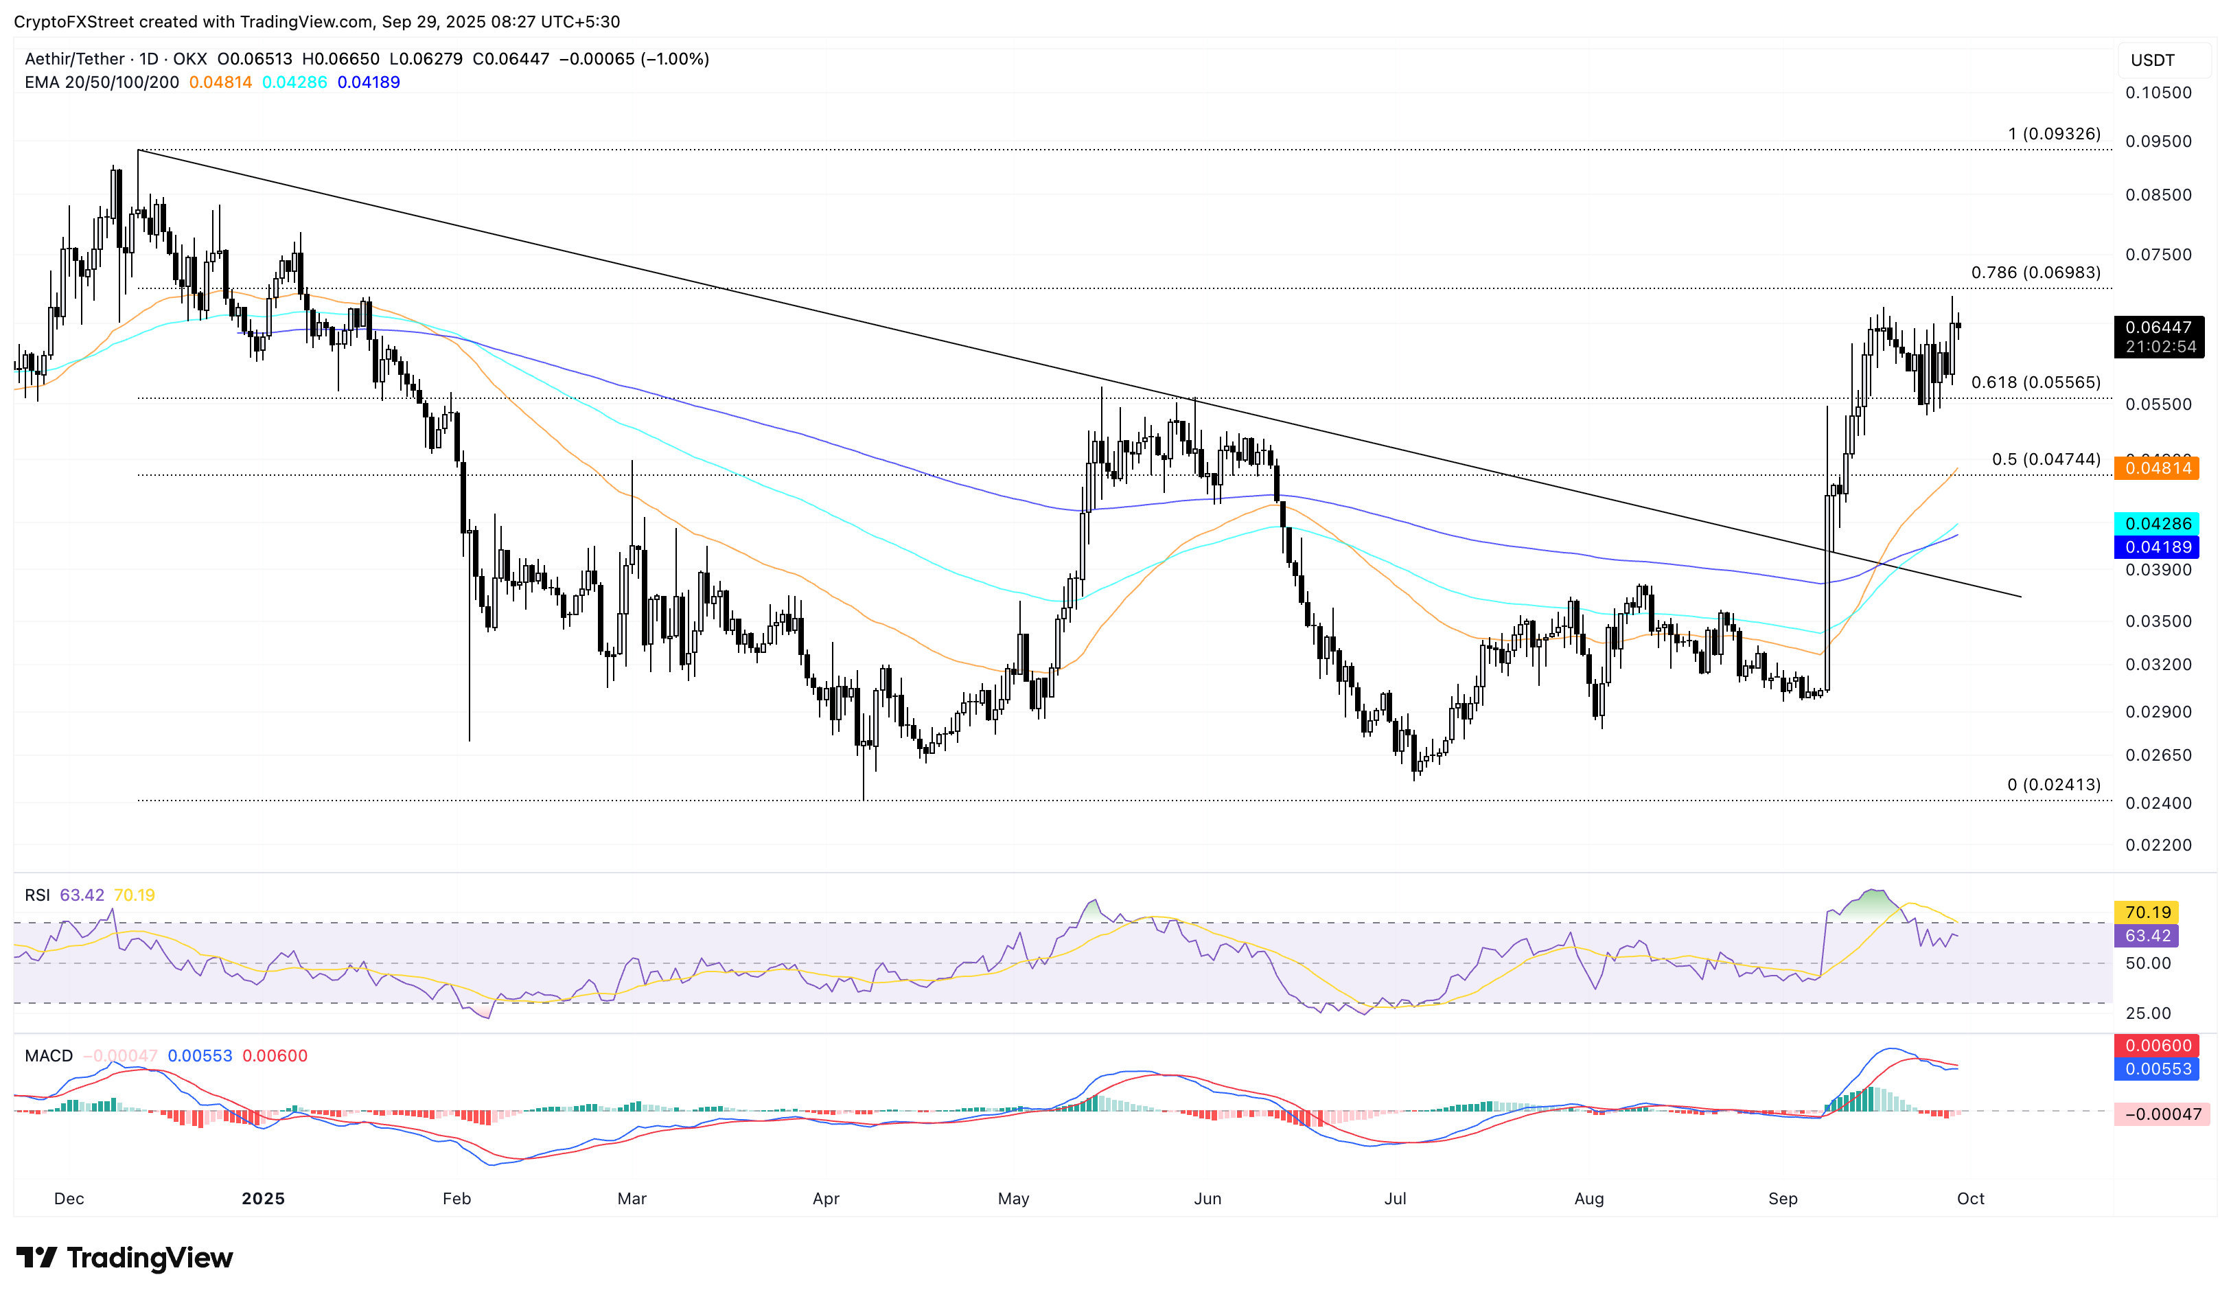Click the red 0.00600 MACD signal tag
The image size is (2231, 1299).
point(2158,1046)
